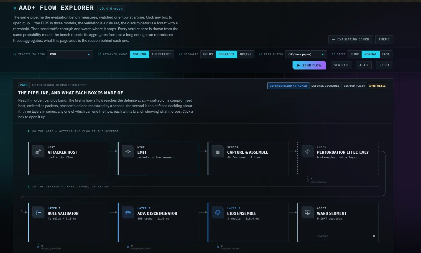Click the Capture & Assemble sensor icon

pos(218,151)
